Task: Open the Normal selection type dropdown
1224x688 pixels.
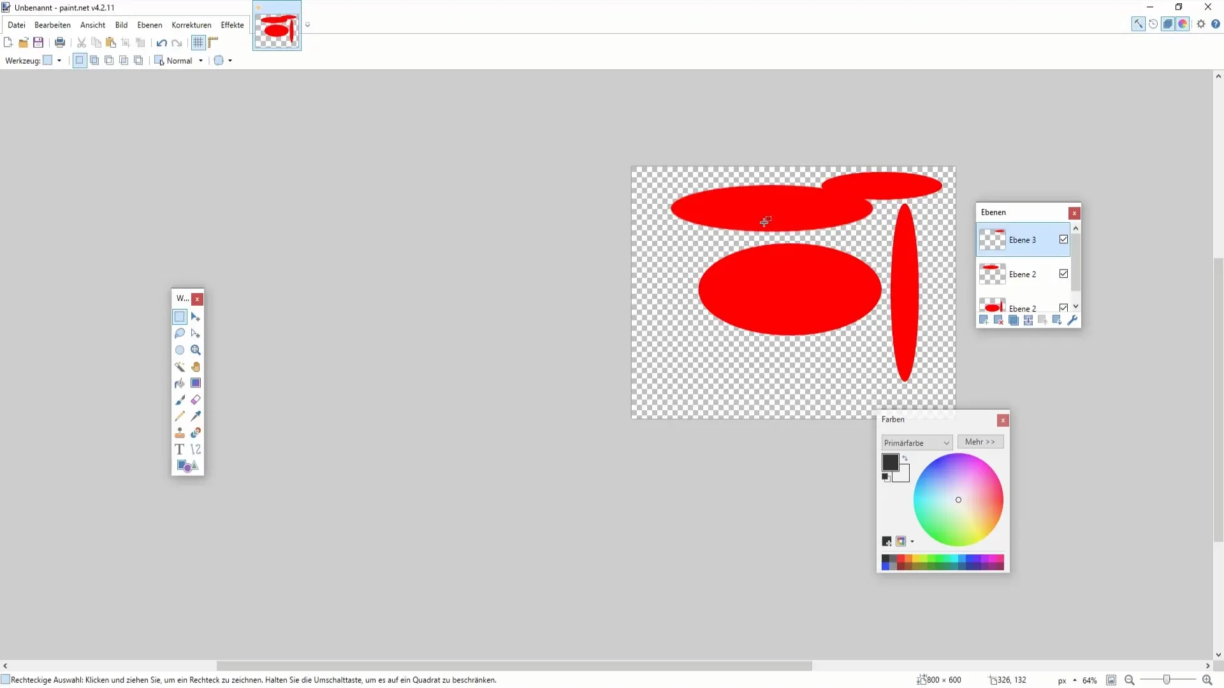Action: [179, 61]
